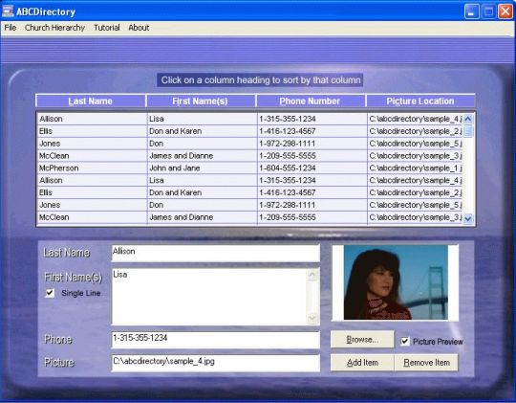Click the Browse... button
Viewport: 516px width, 403px height.
coord(362,340)
